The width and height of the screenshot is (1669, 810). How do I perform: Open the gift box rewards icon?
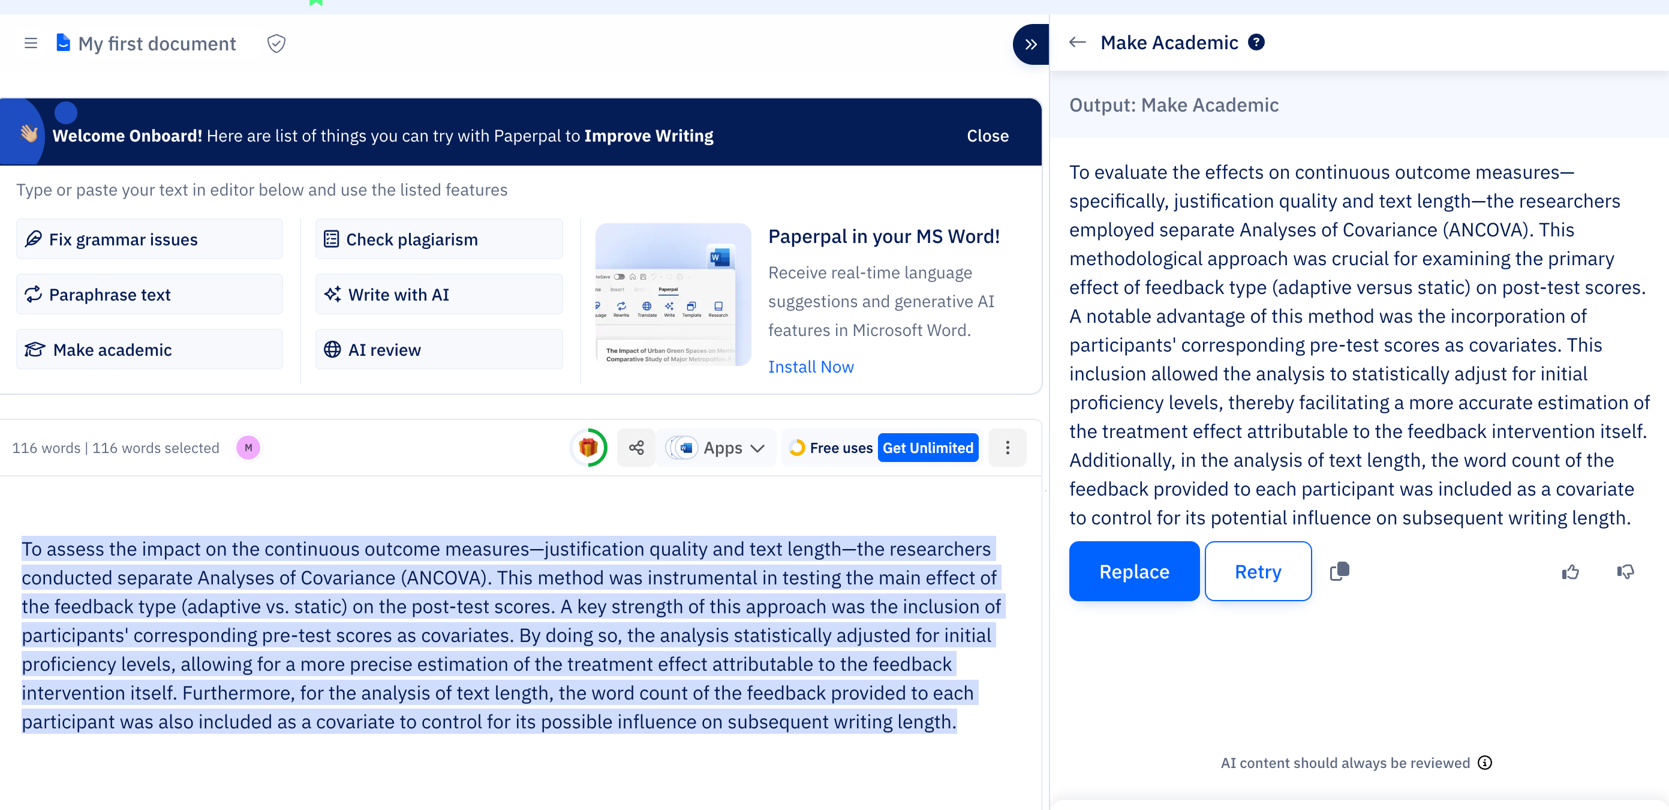coord(588,448)
